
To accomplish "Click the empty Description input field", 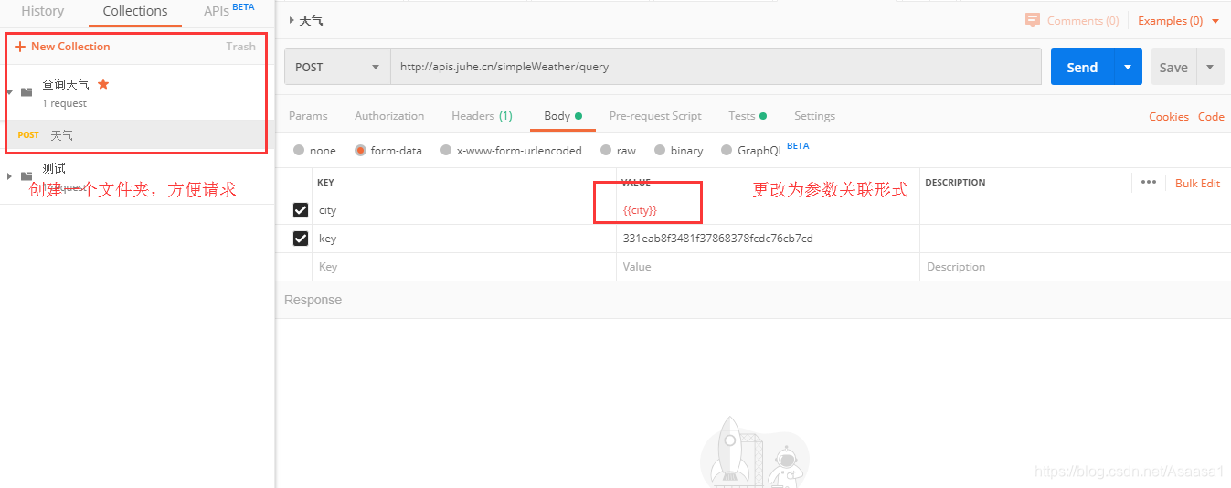I will 1074,267.
